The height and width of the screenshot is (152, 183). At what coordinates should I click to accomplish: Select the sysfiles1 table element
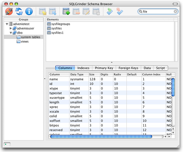57,33
